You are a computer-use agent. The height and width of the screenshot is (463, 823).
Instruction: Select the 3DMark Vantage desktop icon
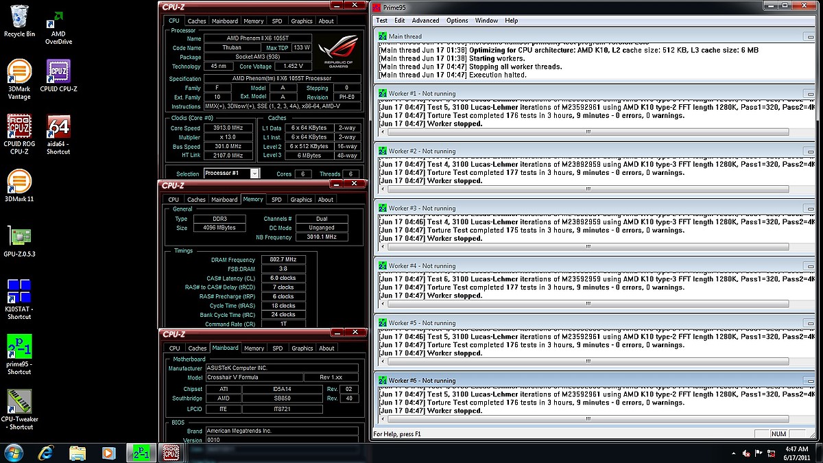click(x=19, y=80)
